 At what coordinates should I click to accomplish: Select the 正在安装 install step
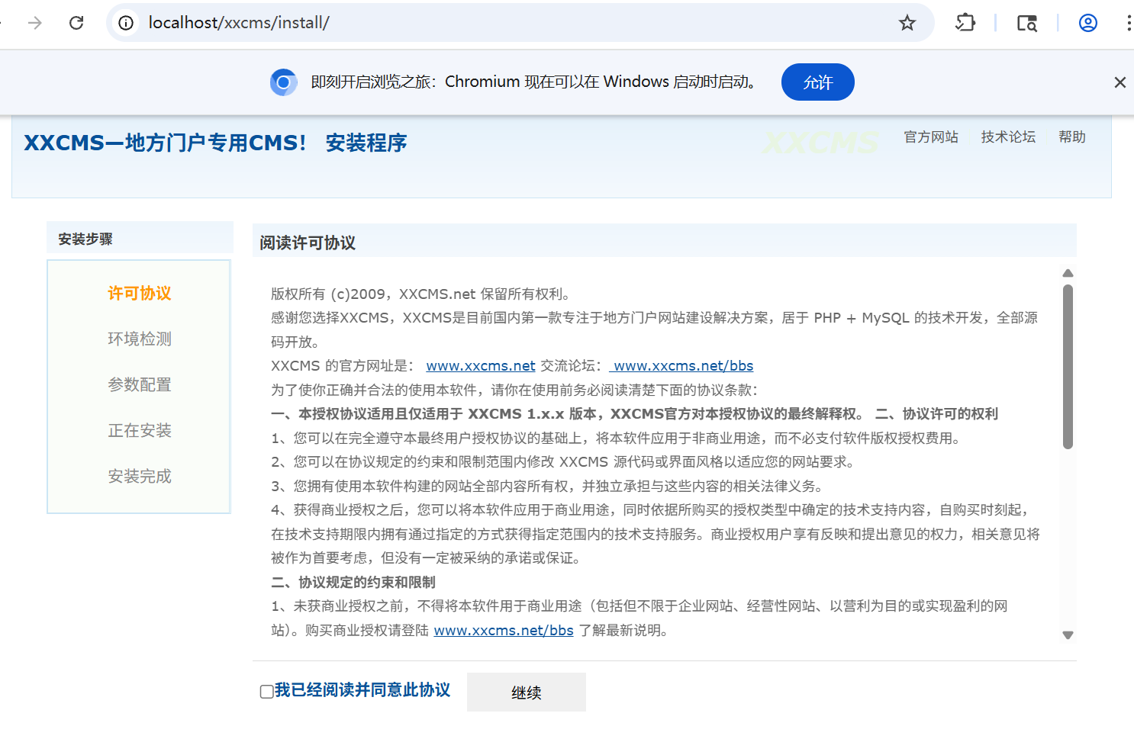click(140, 431)
